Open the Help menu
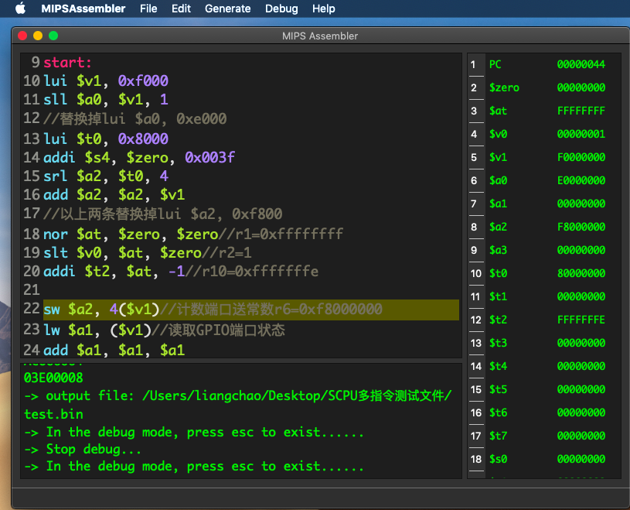The height and width of the screenshot is (510, 630). coord(323,9)
